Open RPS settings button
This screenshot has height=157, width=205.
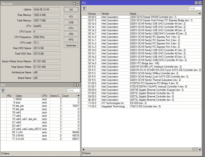tap(71, 40)
